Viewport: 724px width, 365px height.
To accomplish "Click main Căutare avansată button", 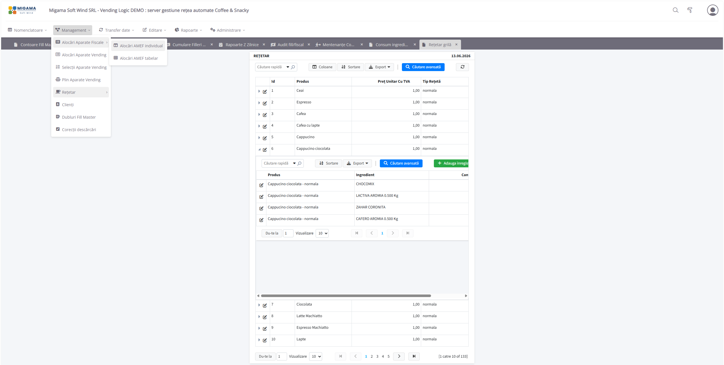I will tap(423, 67).
